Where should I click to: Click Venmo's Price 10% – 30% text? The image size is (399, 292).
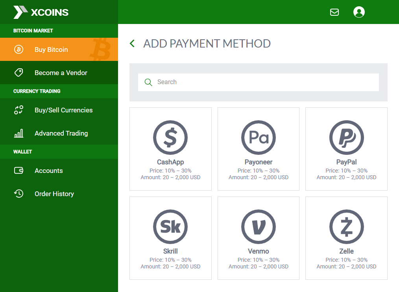click(259, 260)
